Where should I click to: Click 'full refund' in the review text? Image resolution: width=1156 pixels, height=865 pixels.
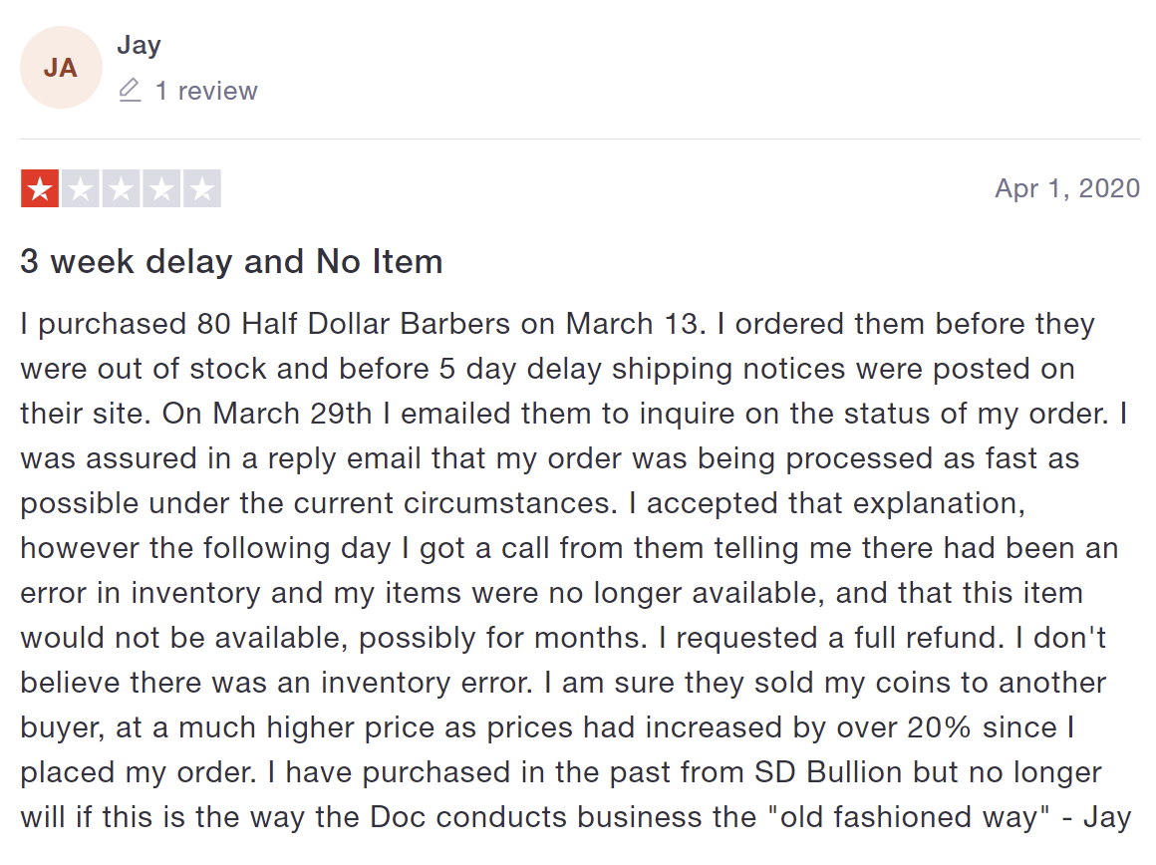click(x=929, y=638)
